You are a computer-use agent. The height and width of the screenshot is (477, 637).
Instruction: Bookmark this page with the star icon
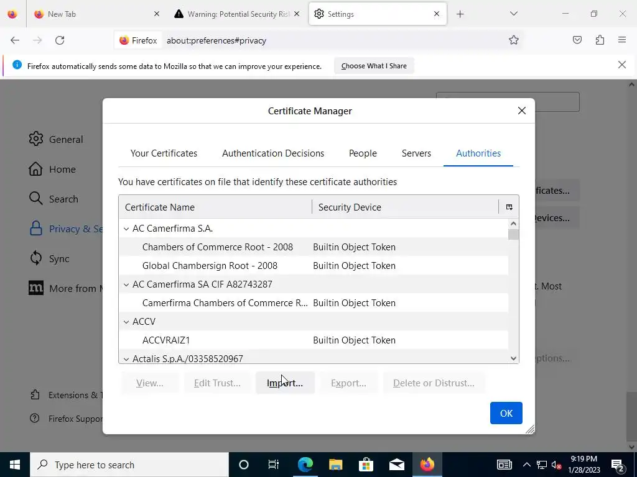pyautogui.click(x=513, y=40)
